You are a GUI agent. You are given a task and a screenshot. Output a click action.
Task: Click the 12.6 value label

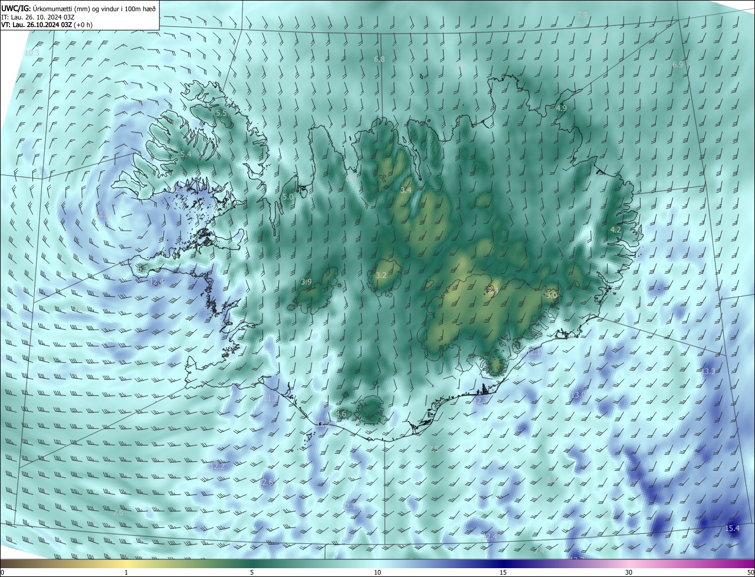267,483
